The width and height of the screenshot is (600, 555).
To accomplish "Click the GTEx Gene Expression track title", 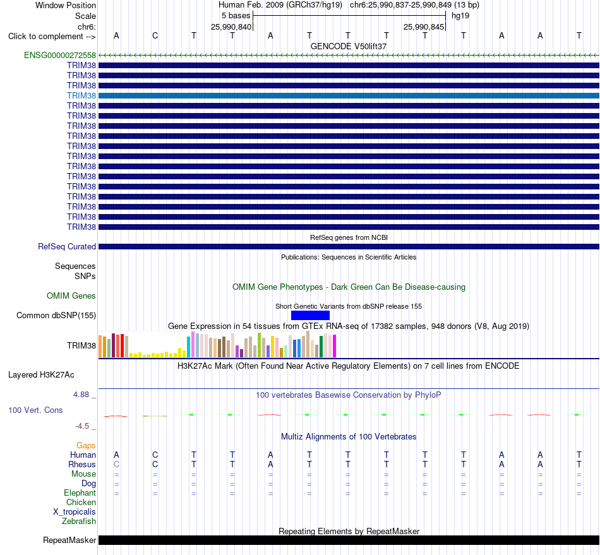I will coord(348,326).
